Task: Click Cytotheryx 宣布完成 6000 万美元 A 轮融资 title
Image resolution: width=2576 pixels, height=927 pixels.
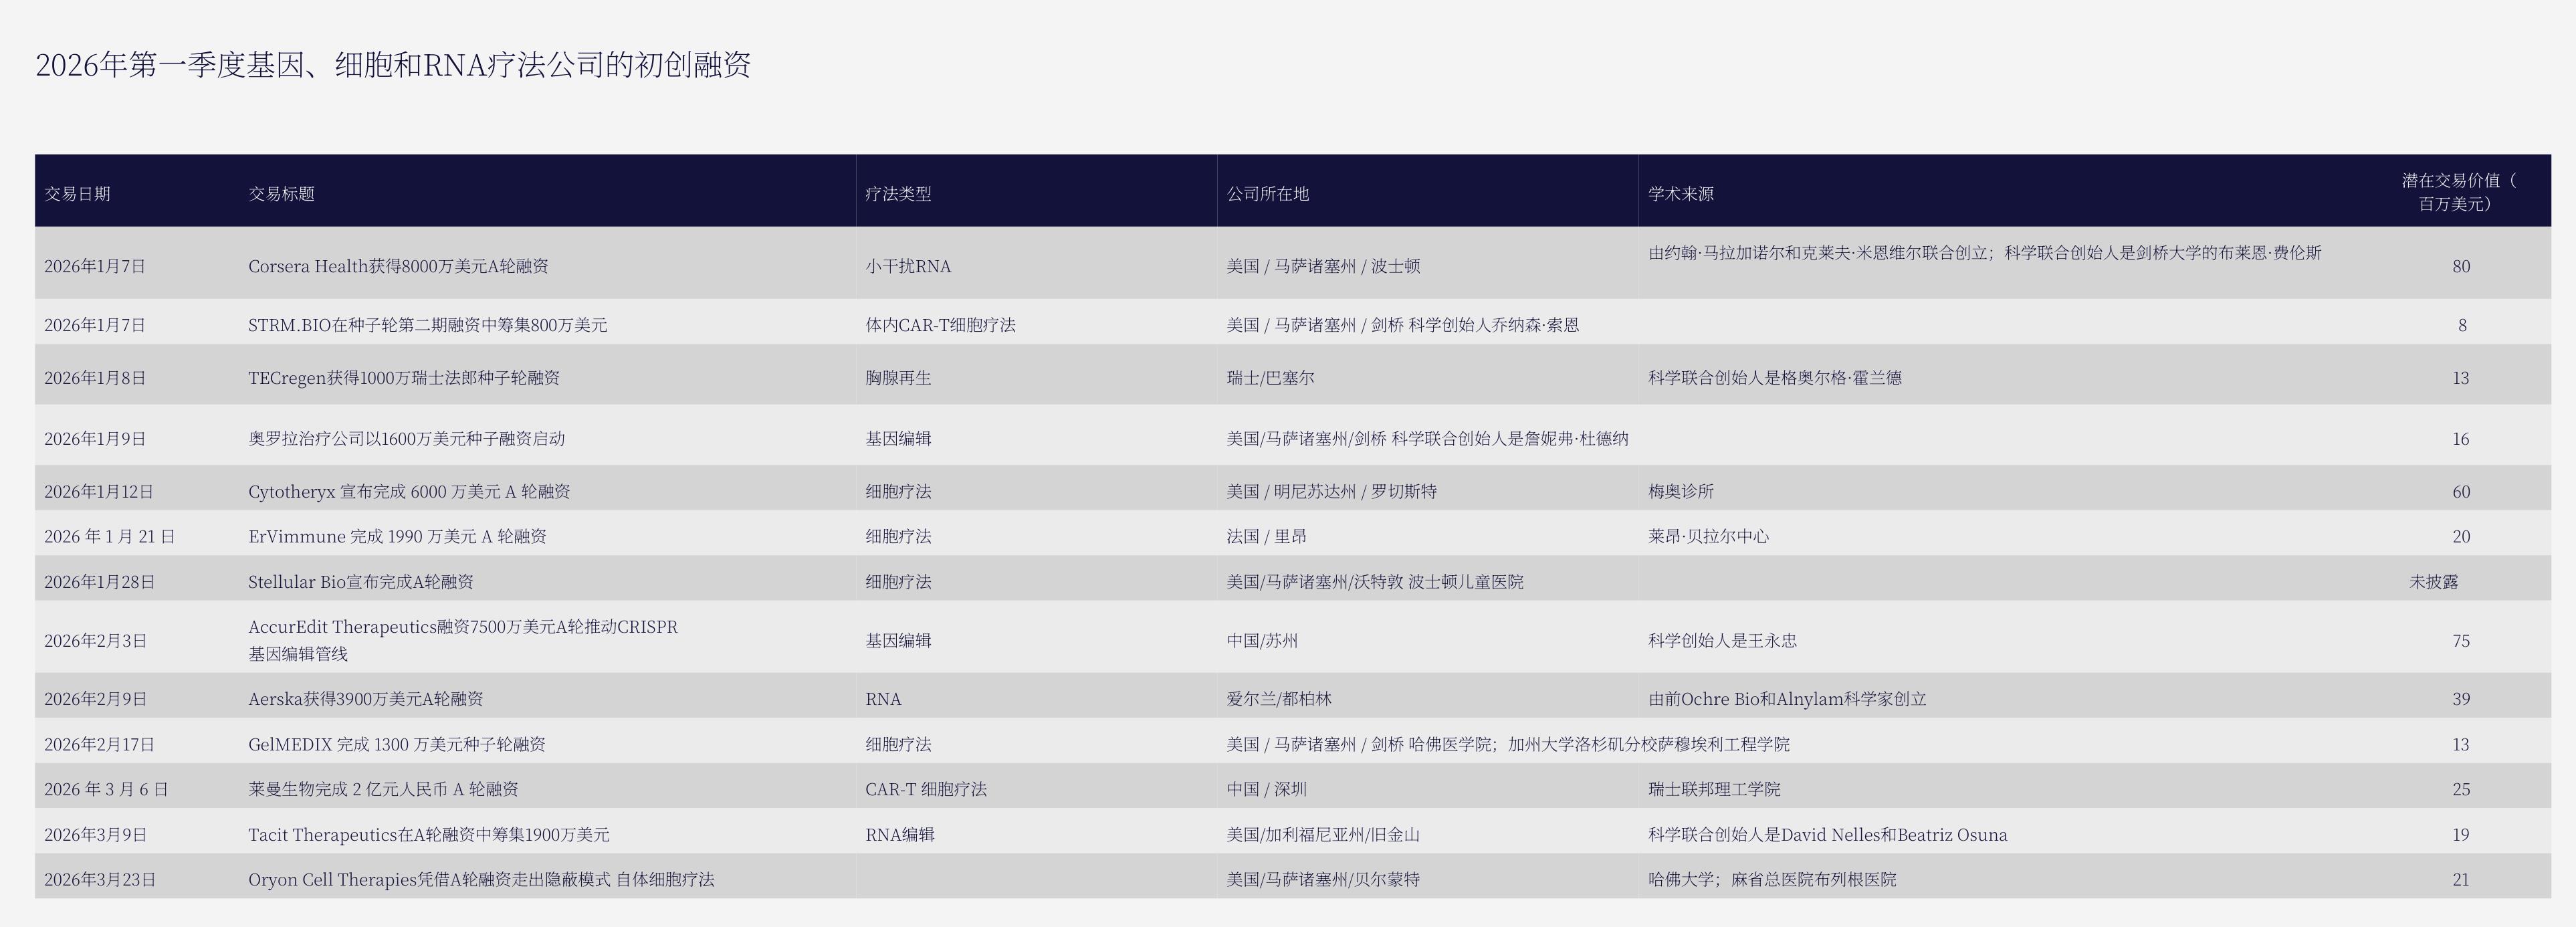Action: click(x=409, y=492)
